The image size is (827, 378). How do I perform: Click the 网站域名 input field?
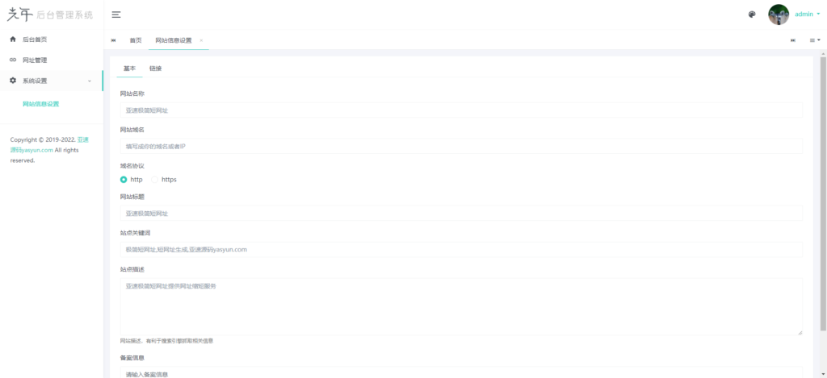pos(461,146)
